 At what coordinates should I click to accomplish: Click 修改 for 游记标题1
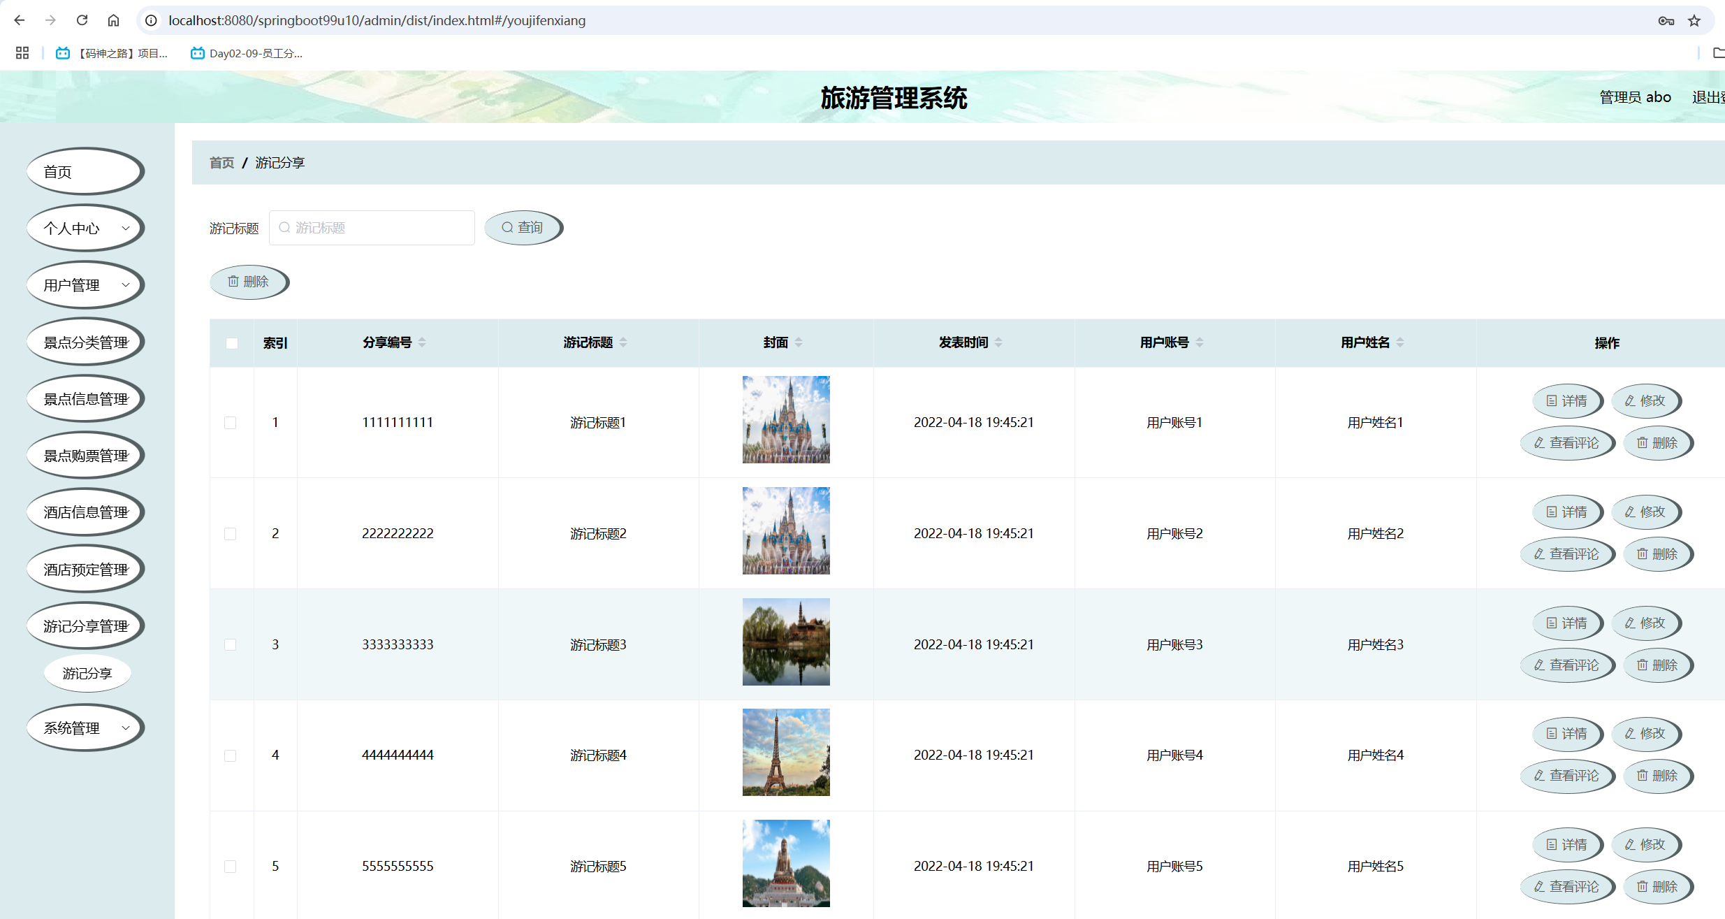[1646, 401]
